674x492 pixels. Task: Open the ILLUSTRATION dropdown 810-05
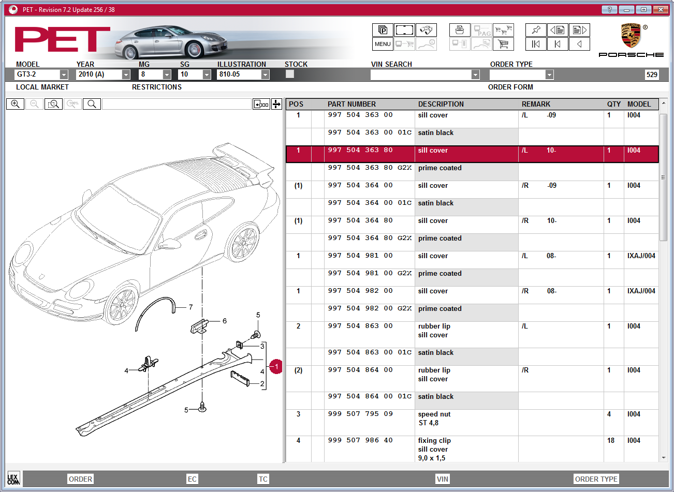266,74
